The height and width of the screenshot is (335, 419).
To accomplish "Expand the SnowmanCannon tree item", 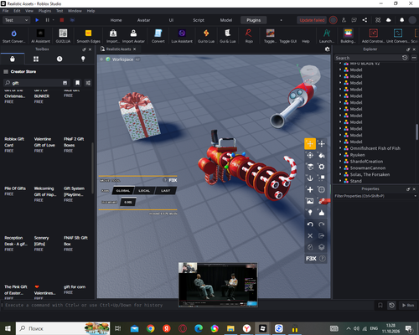I will click(340, 167).
